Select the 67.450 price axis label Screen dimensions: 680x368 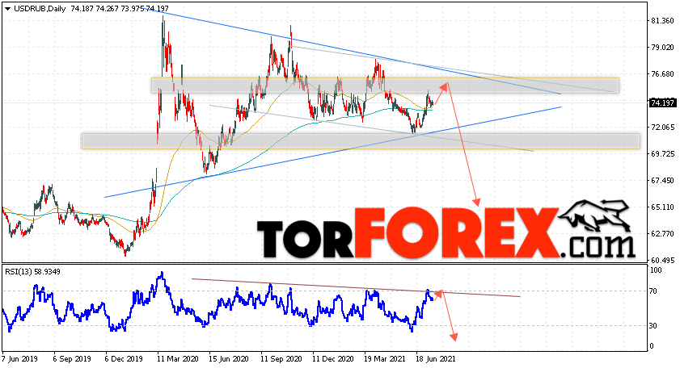(662, 181)
